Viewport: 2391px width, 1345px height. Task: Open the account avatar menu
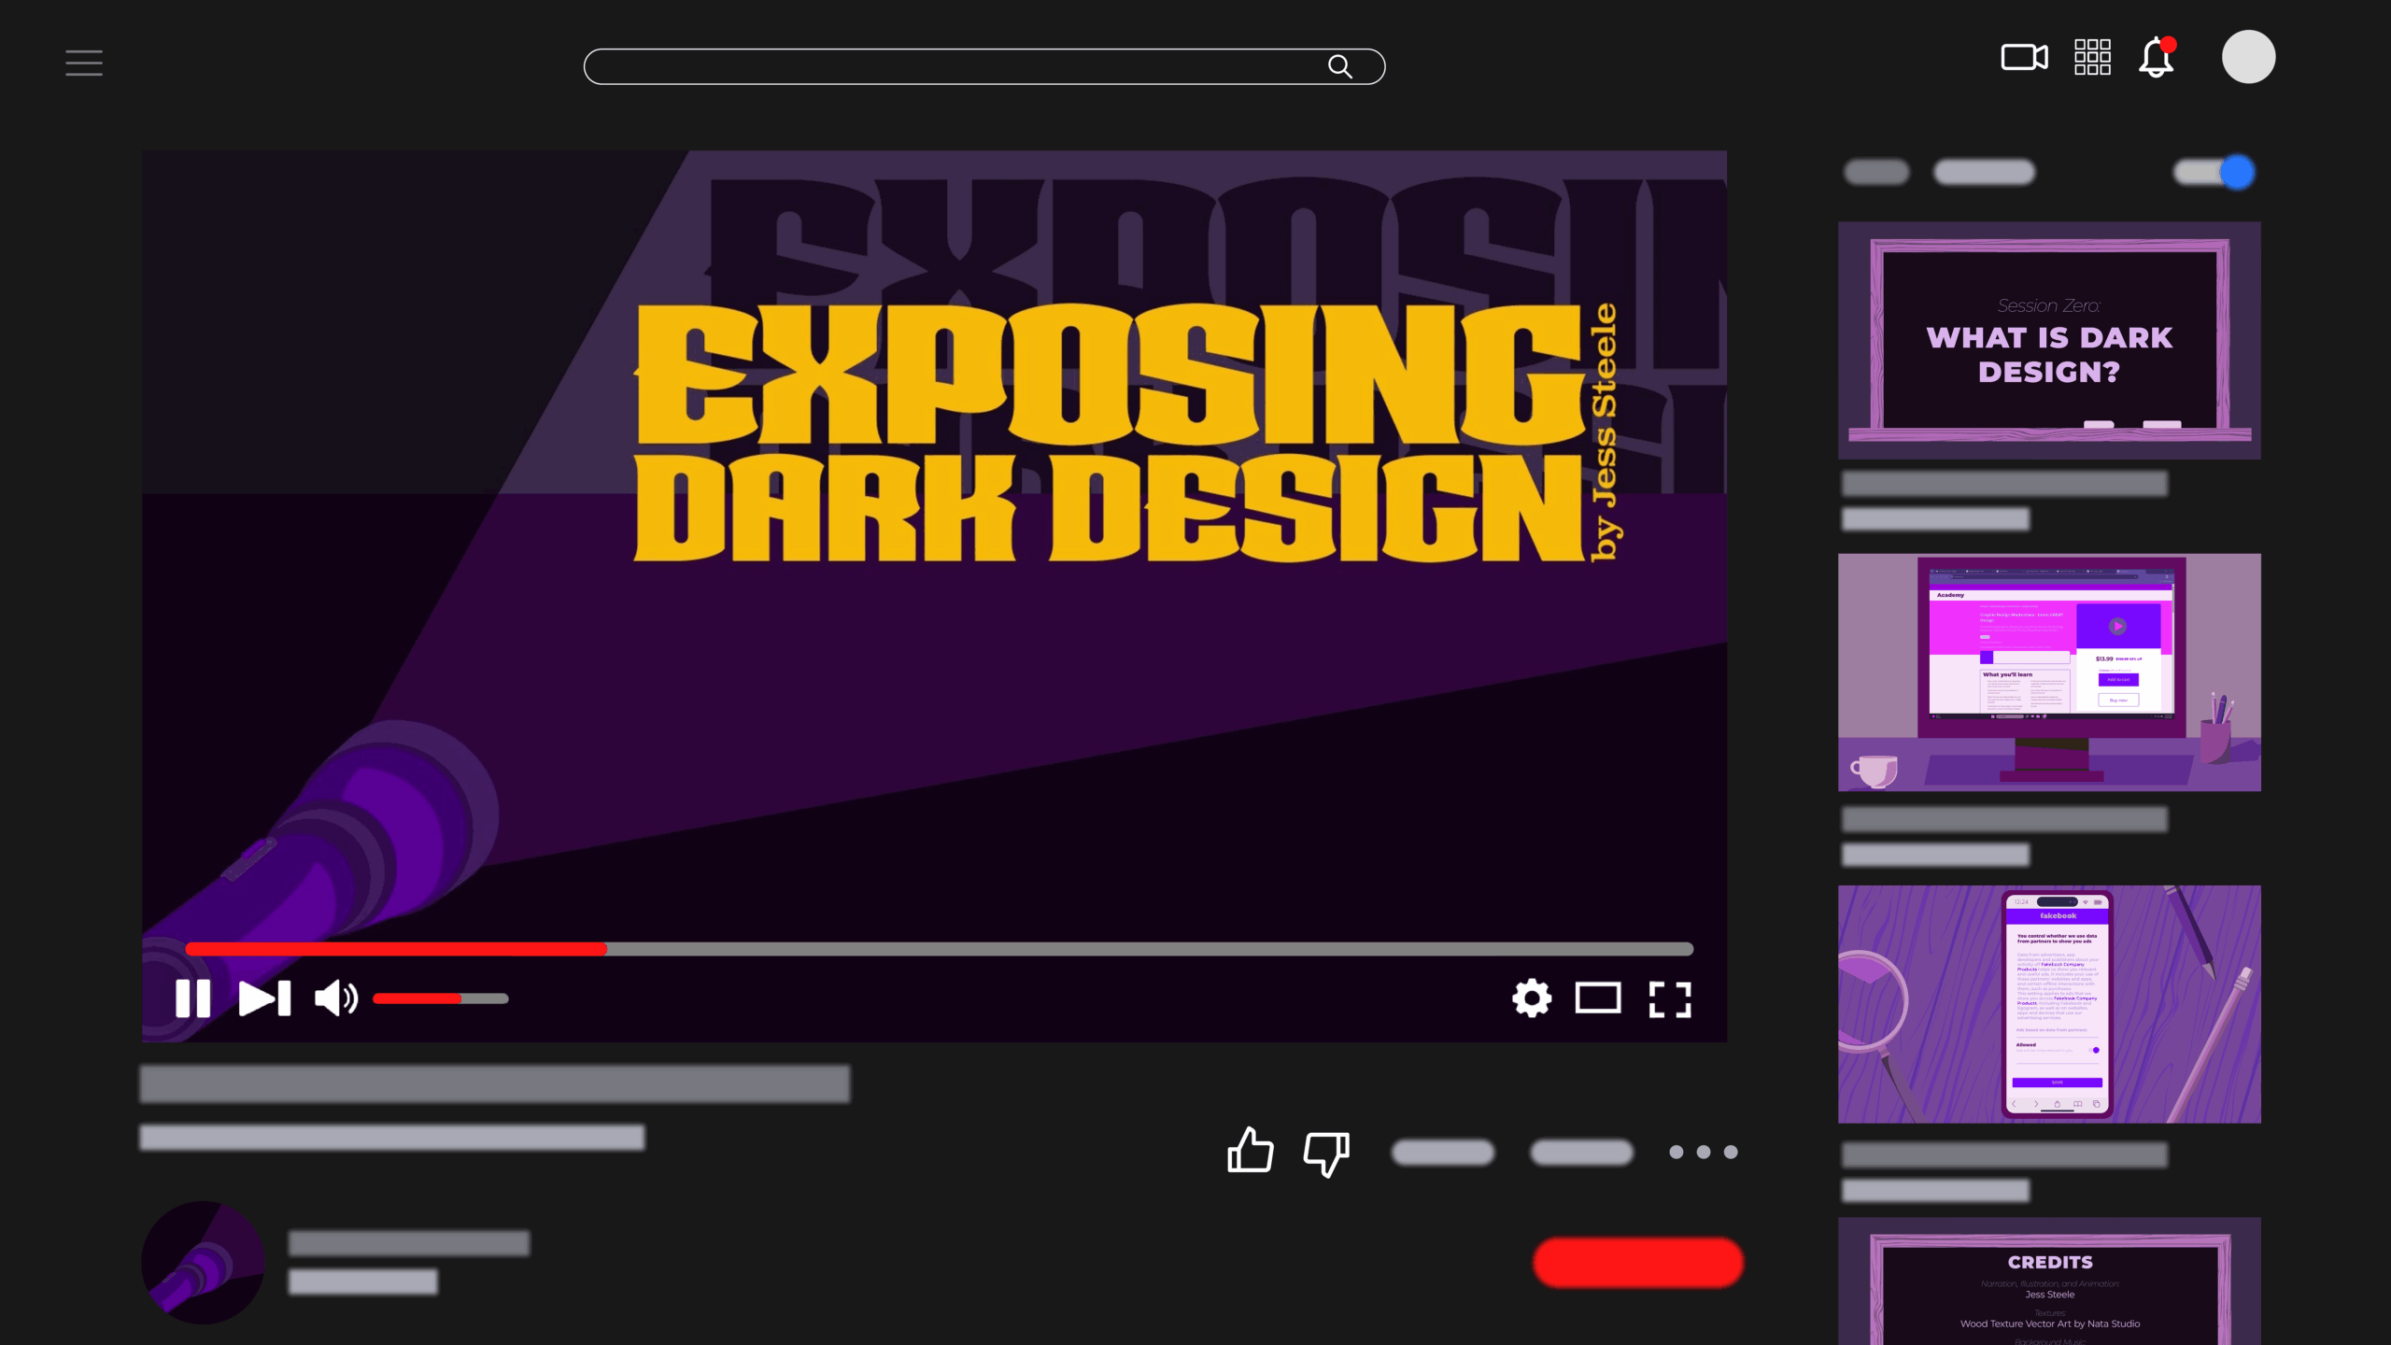pyautogui.click(x=2248, y=57)
